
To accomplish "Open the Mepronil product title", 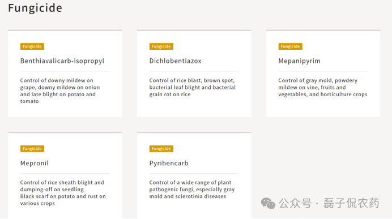I will click(35, 164).
